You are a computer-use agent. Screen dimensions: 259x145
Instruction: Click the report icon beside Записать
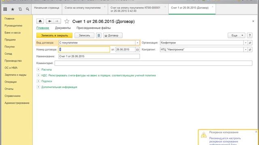(x=99, y=35)
